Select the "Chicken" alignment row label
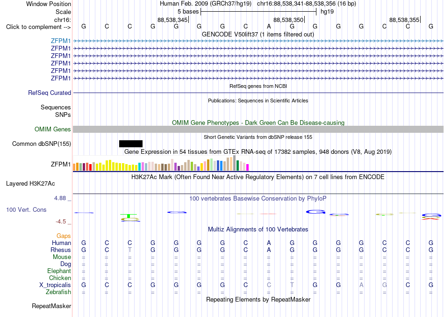Viewport: 444px width, 317px height. tap(60, 278)
